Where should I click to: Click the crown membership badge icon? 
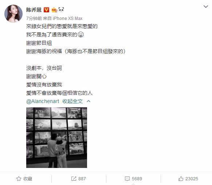pyautogui.click(x=54, y=10)
